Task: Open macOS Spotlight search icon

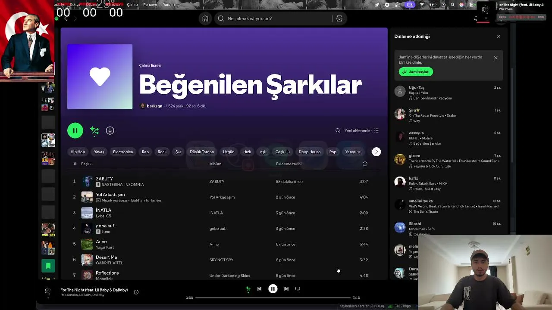Action: click(x=452, y=5)
